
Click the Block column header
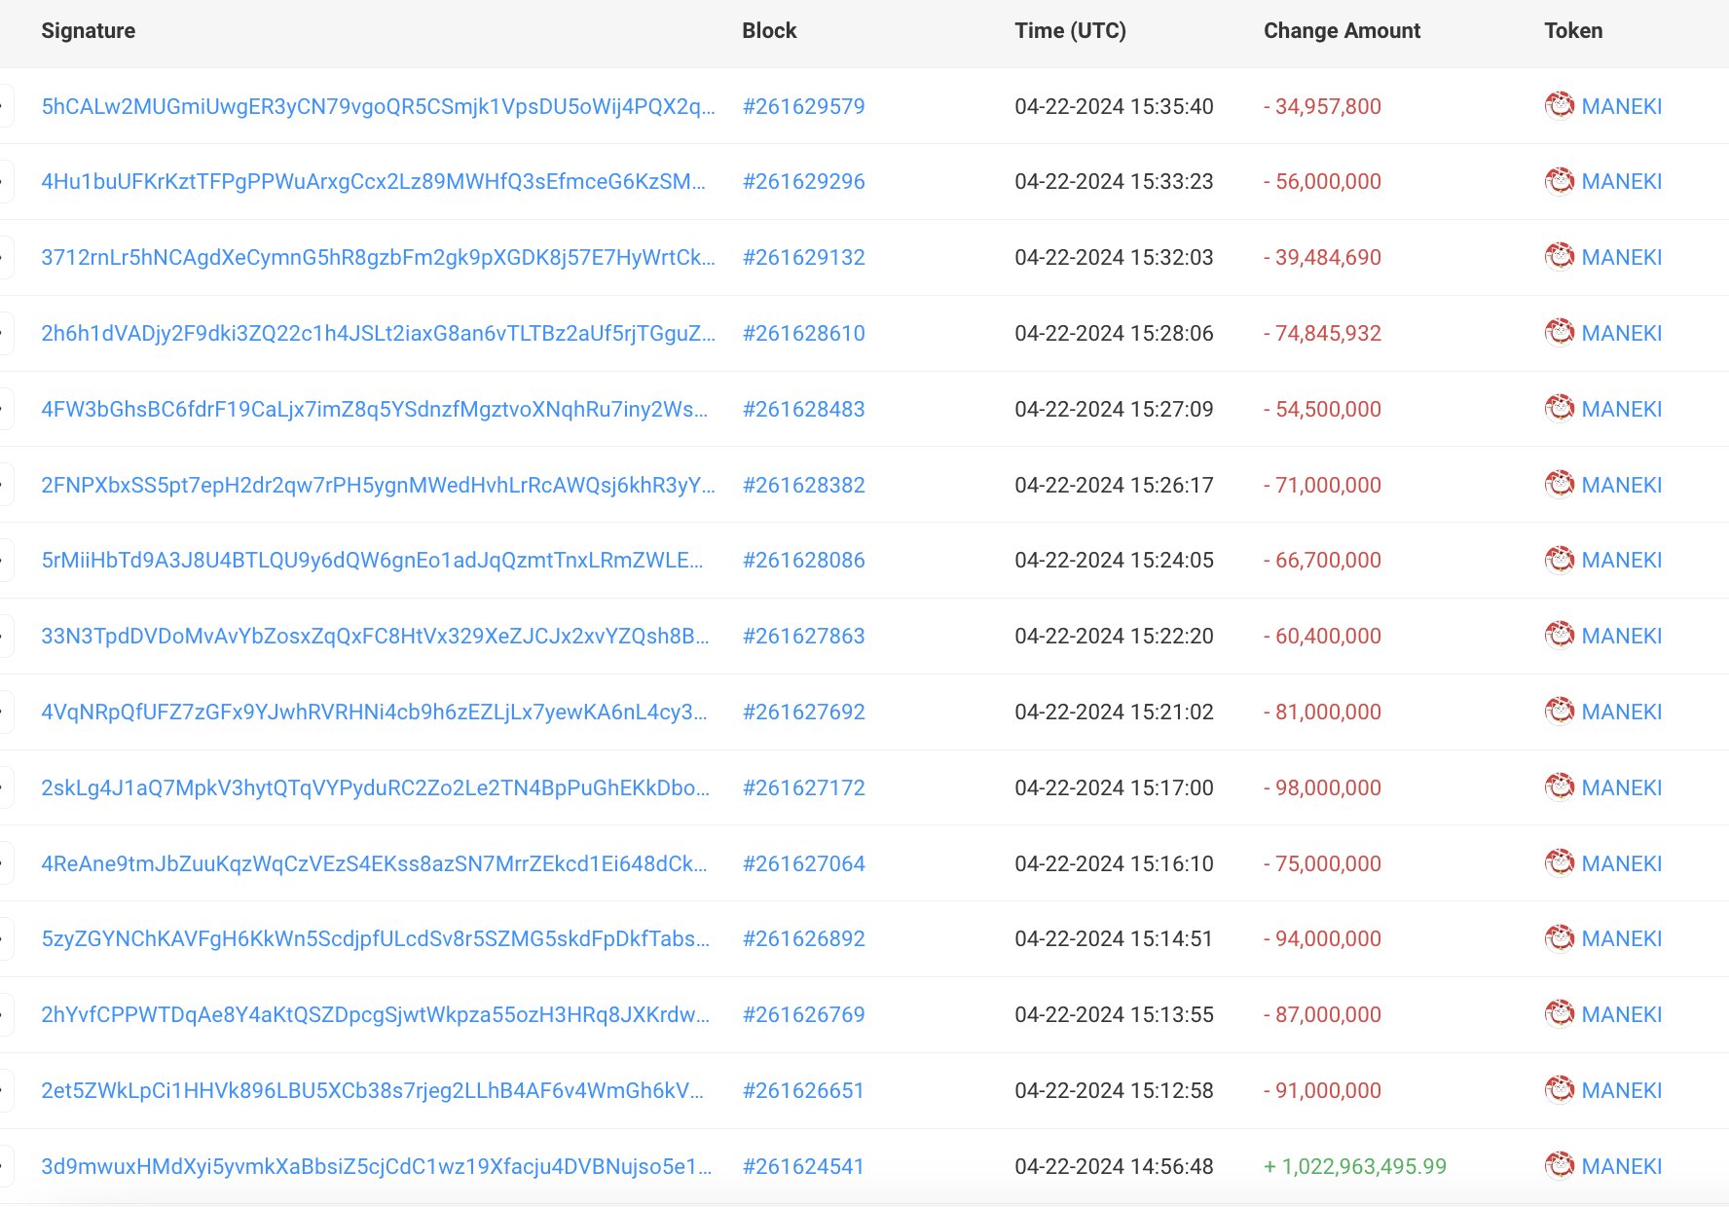769,31
